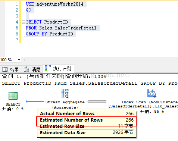
Task: Click the 执行计划 tab plan icon
Action: pyautogui.click(x=48, y=68)
